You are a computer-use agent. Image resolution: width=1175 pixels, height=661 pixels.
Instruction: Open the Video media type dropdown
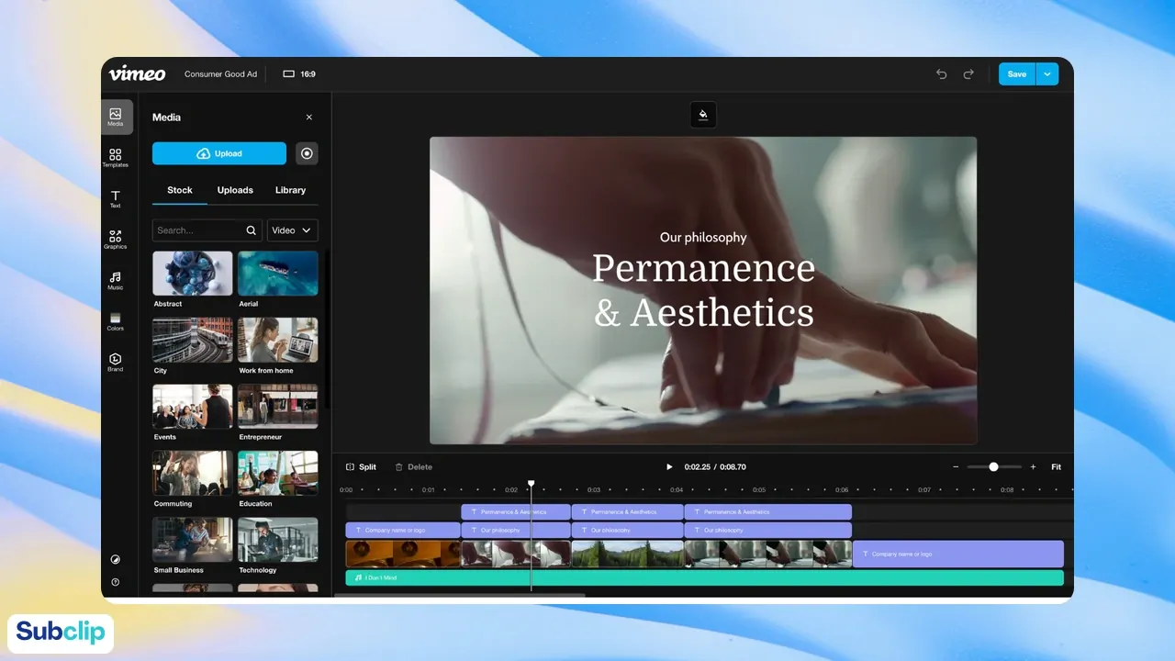[x=293, y=230]
